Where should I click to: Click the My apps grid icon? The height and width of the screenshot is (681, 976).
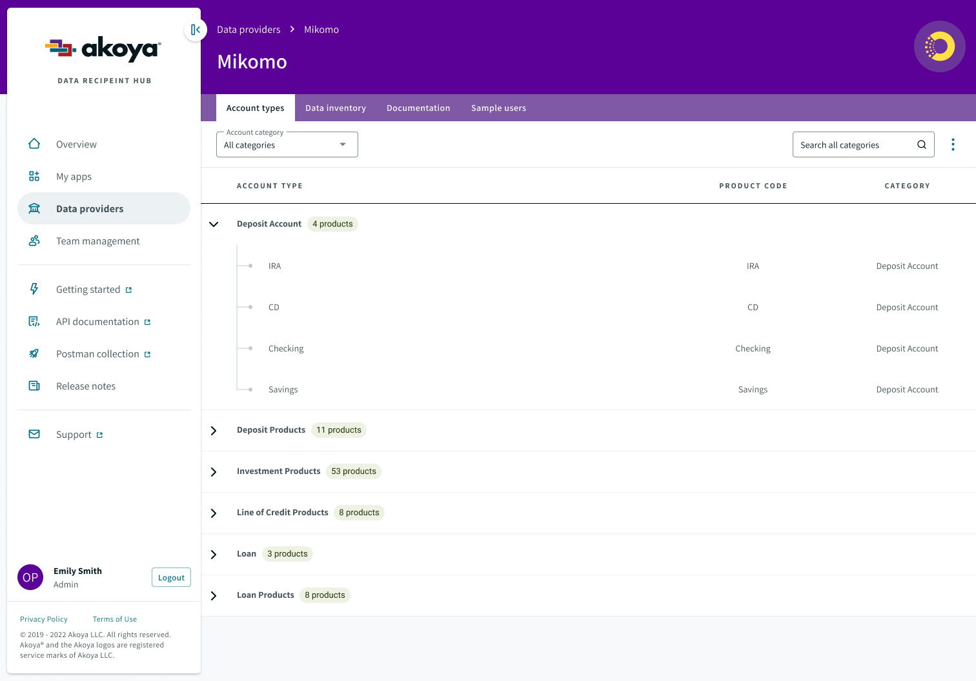pyautogui.click(x=34, y=176)
